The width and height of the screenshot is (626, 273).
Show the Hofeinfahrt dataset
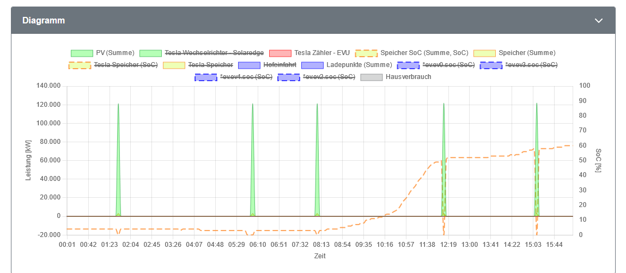coord(279,65)
